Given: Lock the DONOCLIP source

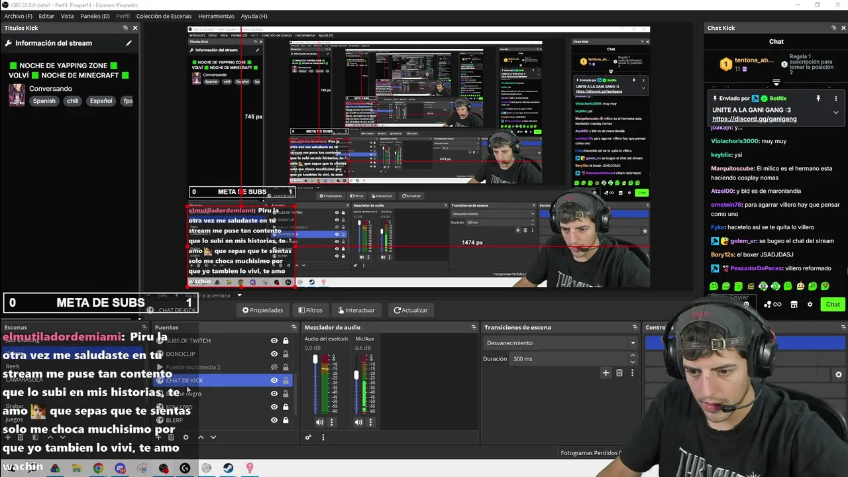Looking at the screenshot, I should point(286,354).
